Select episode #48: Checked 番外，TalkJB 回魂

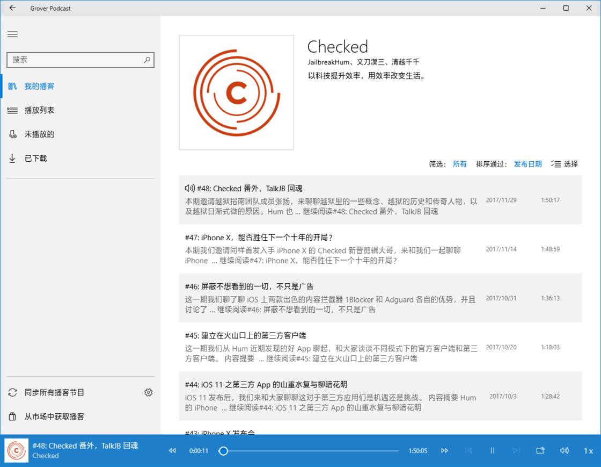(380, 199)
